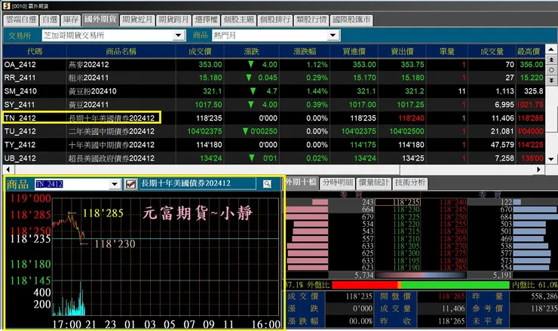The width and height of the screenshot is (558, 331).
Task: Click the chart icon beside TN_2412 combo box
Action: pyautogui.click(x=130, y=184)
